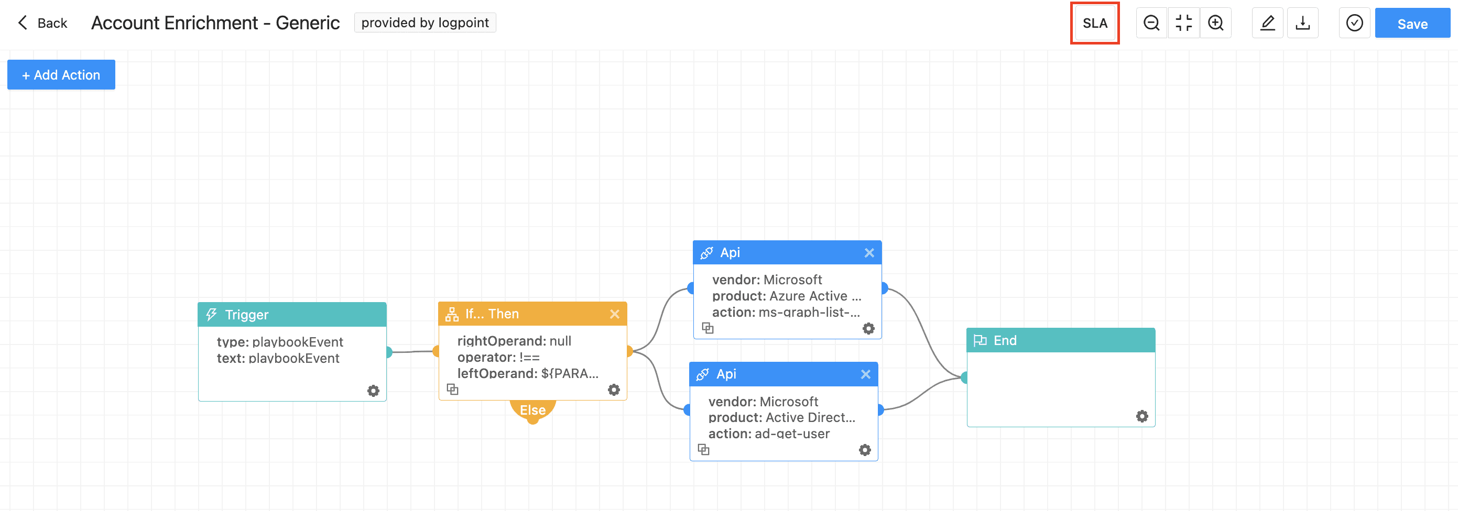Copy the ad-get-user Api node
This screenshot has width=1458, height=511.
pos(703,449)
